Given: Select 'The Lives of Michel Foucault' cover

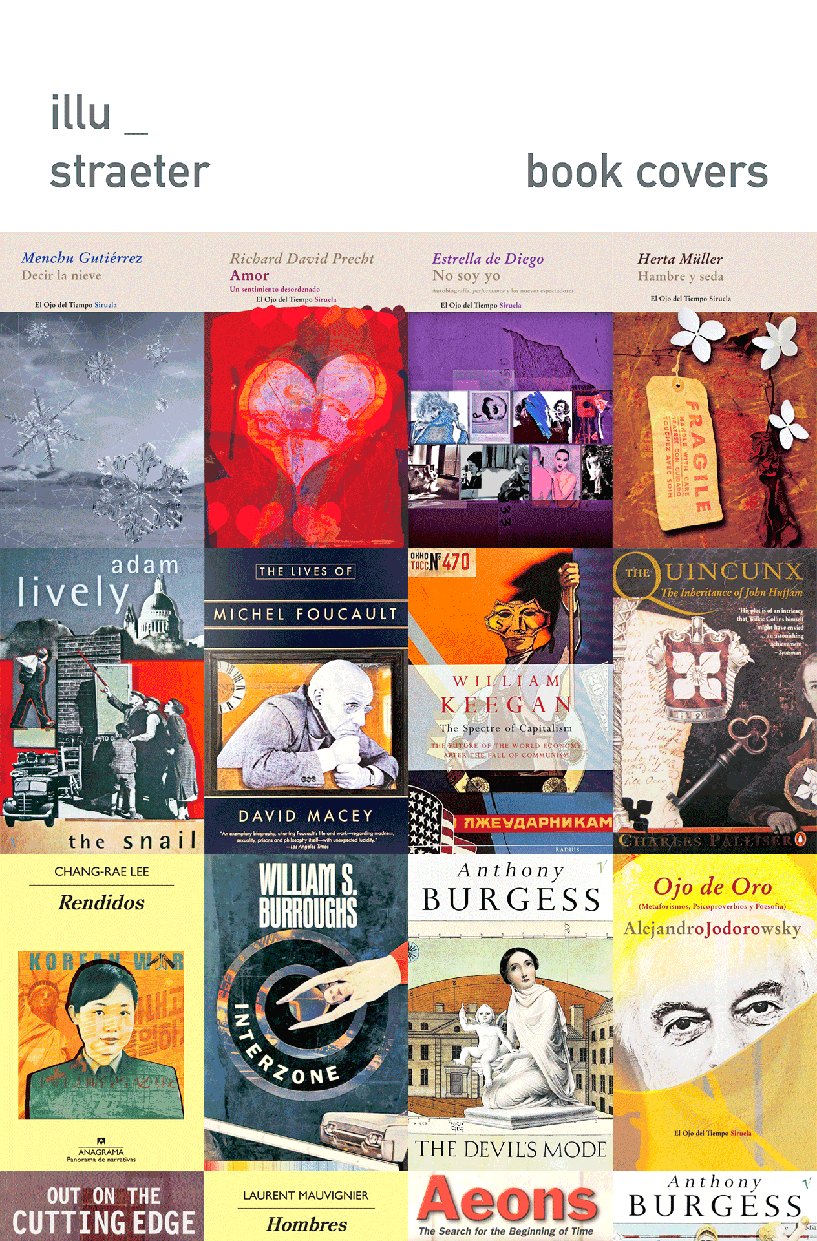Looking at the screenshot, I should click(x=306, y=701).
